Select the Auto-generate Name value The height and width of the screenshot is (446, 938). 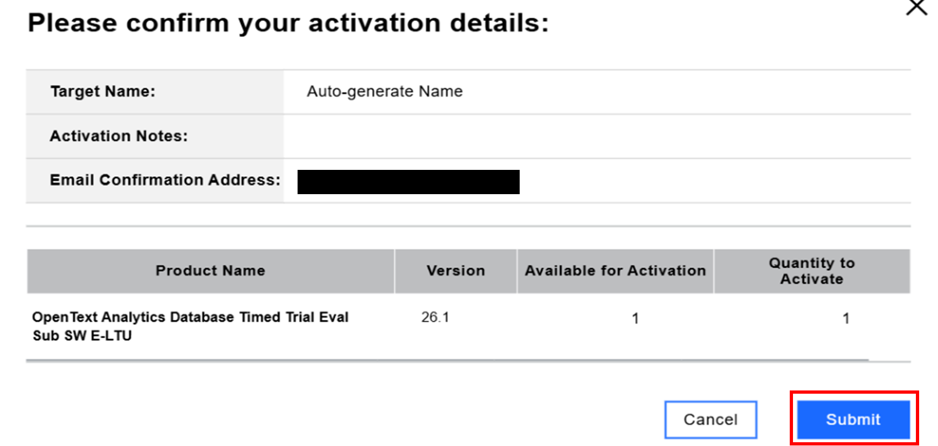[x=384, y=91]
